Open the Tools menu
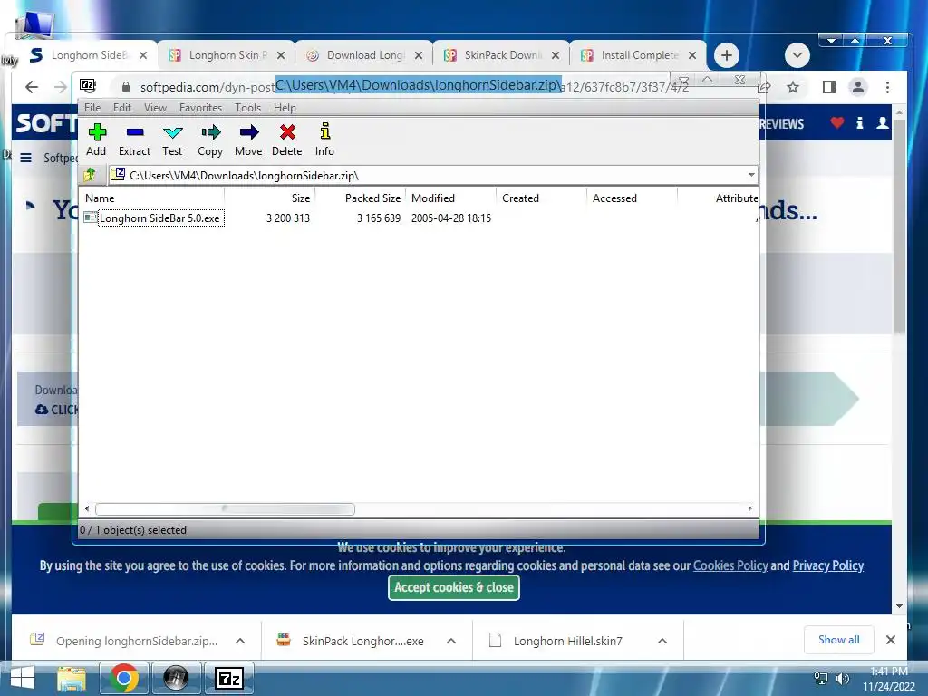928x696 pixels. point(247,108)
